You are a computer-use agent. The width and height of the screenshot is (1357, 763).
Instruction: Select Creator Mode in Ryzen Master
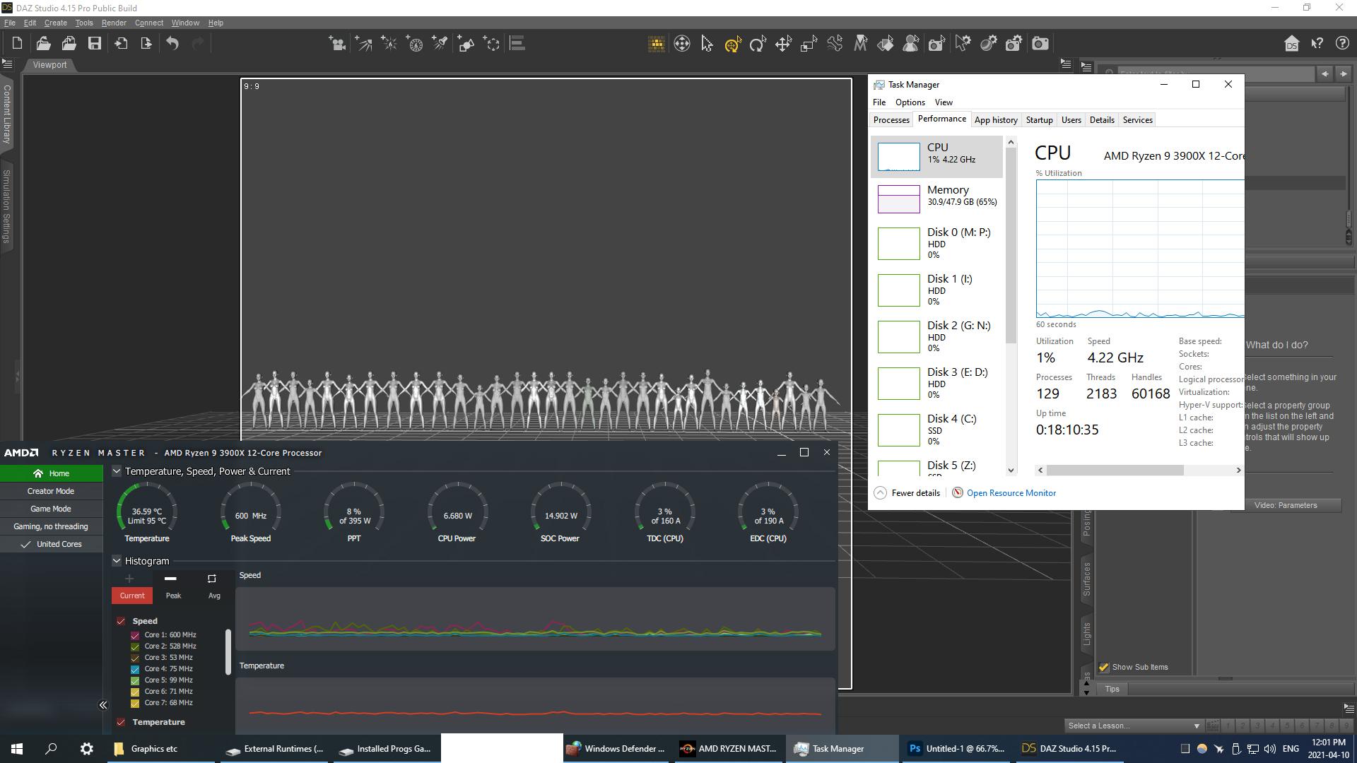(51, 491)
